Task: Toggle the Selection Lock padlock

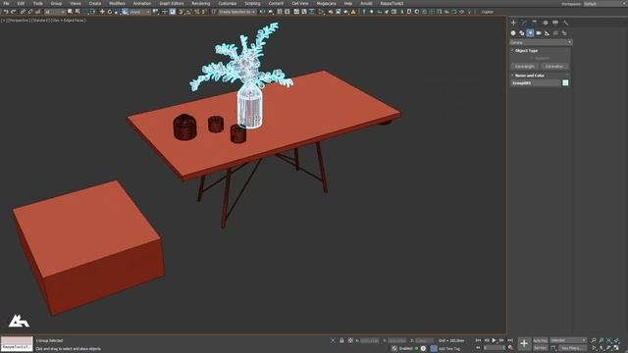Action: pyautogui.click(x=341, y=340)
